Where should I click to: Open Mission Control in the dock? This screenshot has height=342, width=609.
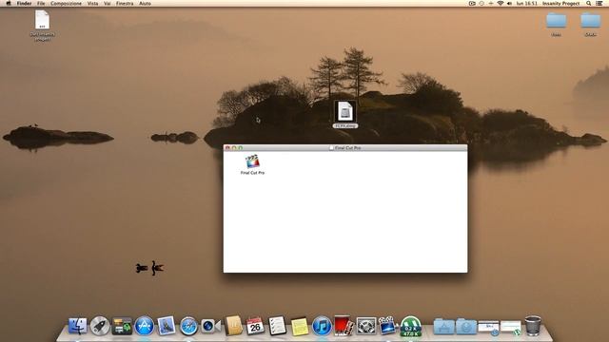(x=122, y=326)
